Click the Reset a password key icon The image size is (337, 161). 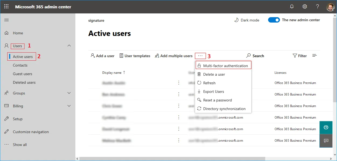pos(199,100)
